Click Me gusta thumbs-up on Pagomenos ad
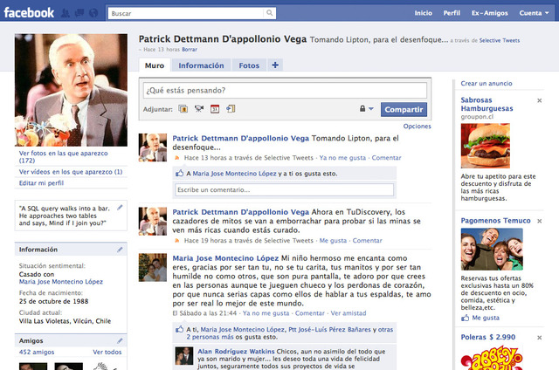 pyautogui.click(x=480, y=318)
